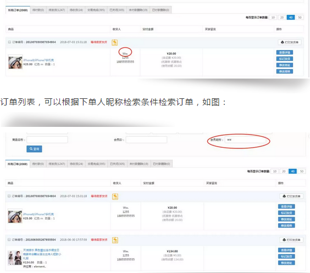Click 标记发货 button for the ¥134.00 order

286,257
